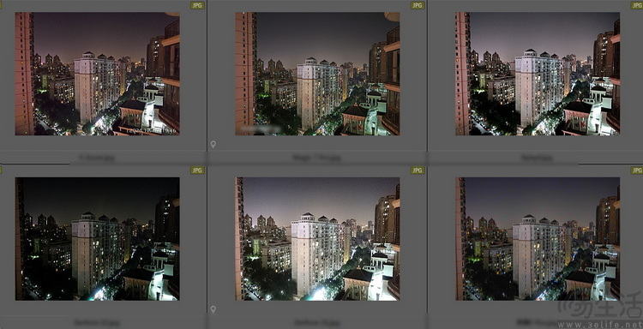The height and width of the screenshot is (329, 643).
Task: Select the bottom-middle bright cityscape thumbnail
Action: point(317,239)
